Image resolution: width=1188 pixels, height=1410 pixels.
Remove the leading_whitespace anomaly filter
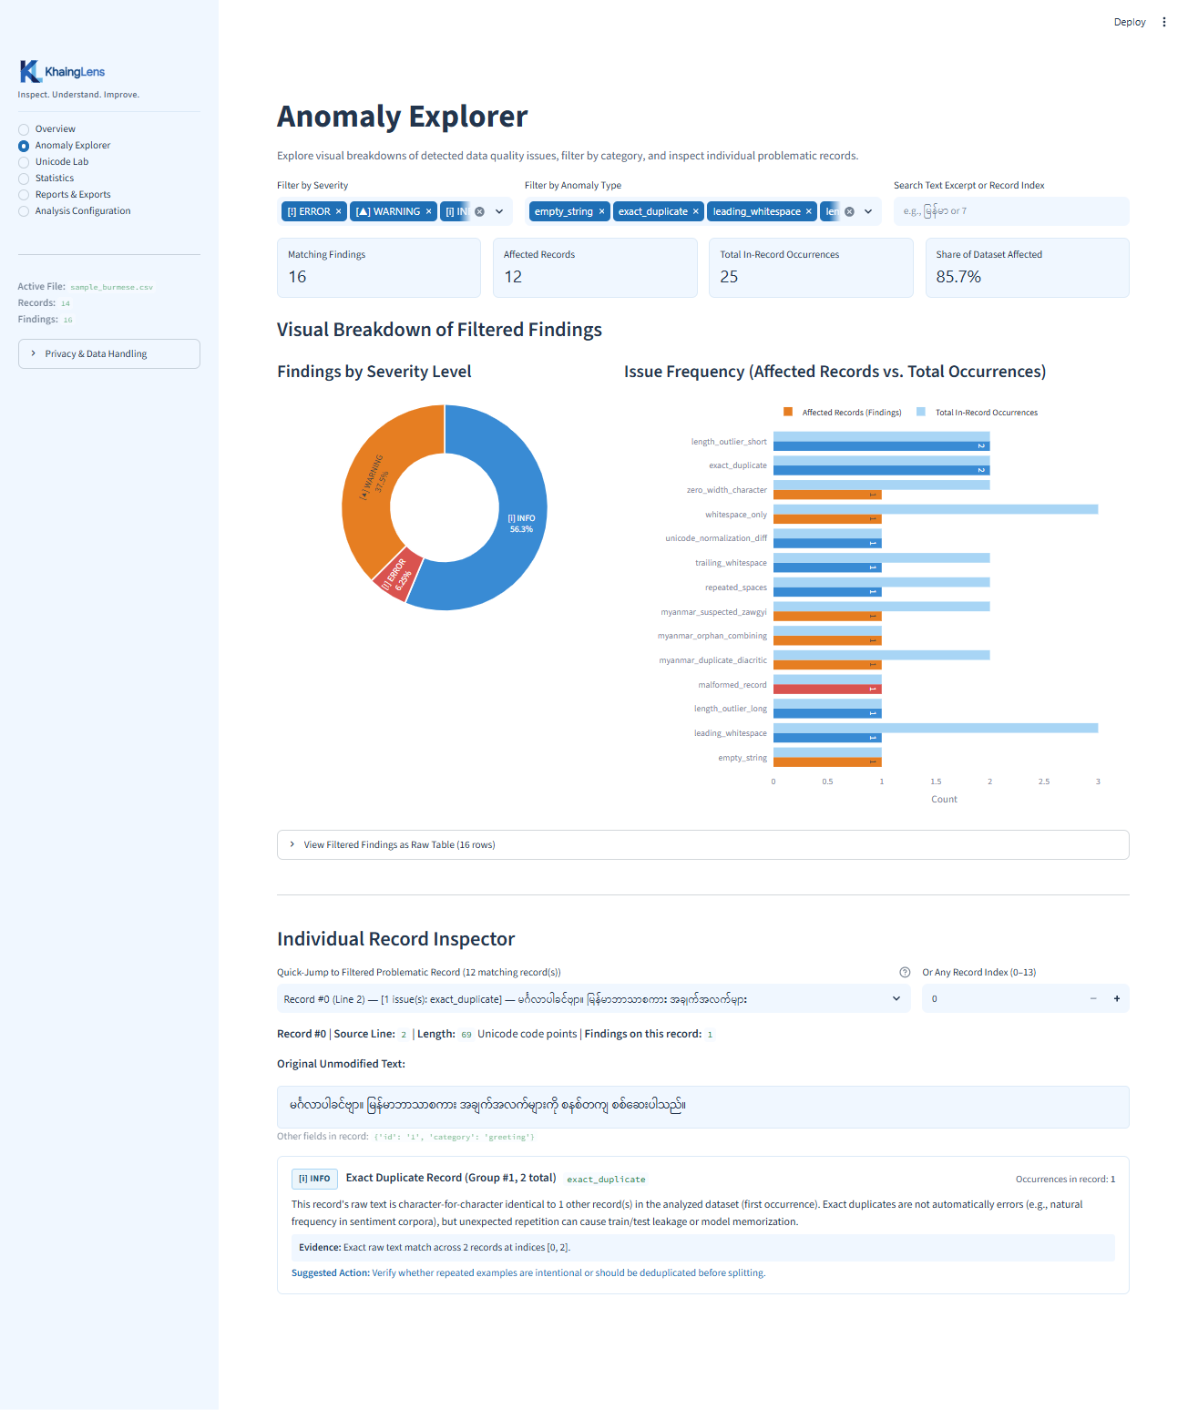pos(808,211)
